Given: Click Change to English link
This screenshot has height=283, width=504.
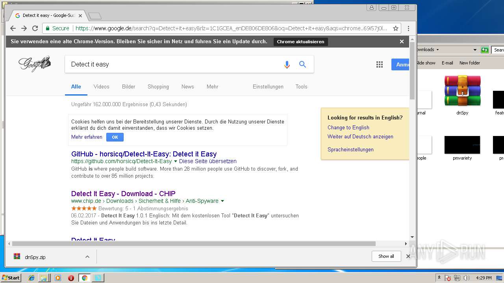Looking at the screenshot, I should (x=348, y=127).
